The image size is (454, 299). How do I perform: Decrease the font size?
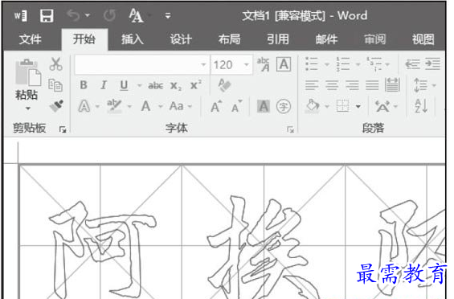click(236, 106)
